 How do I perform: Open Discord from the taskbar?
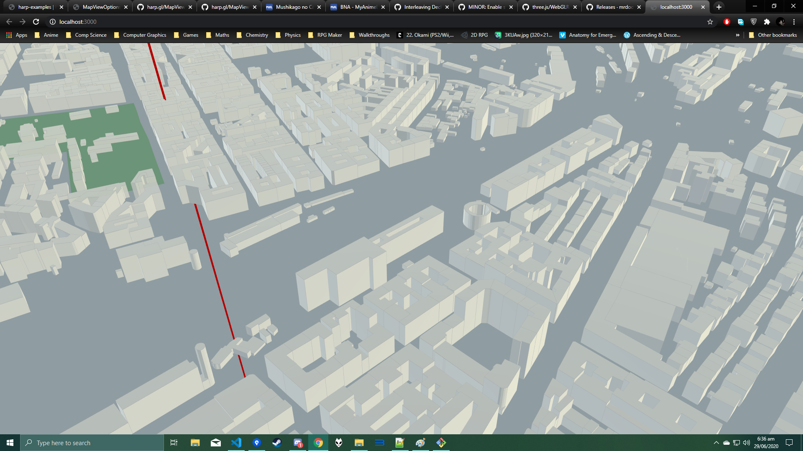tap(298, 443)
